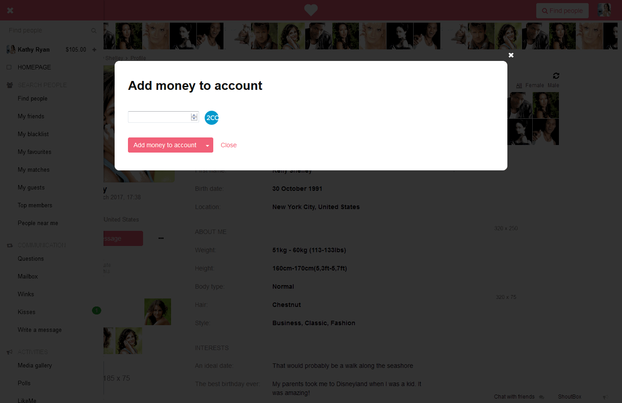Open Mailbox

coord(28,276)
